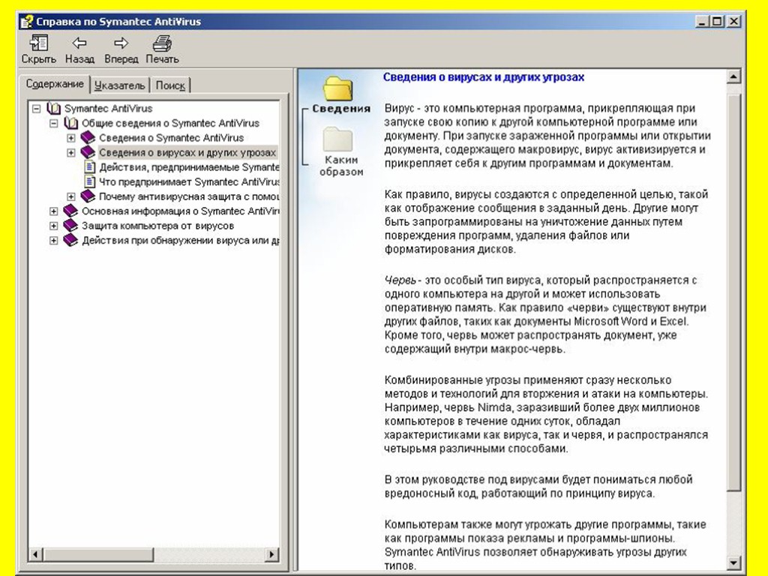
Task: Click the content pane scrollbar up arrow
Action: point(733,76)
